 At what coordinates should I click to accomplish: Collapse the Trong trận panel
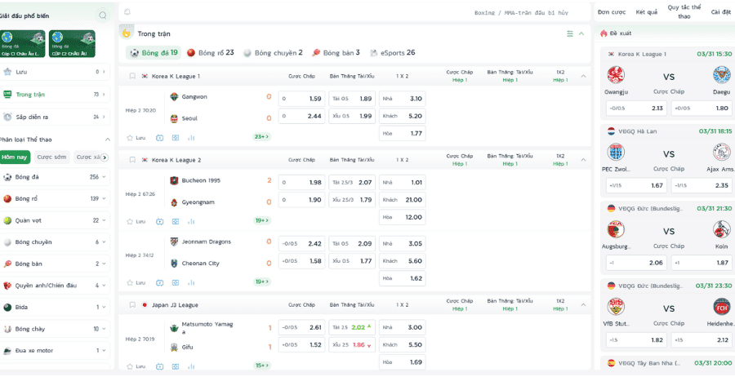click(581, 33)
